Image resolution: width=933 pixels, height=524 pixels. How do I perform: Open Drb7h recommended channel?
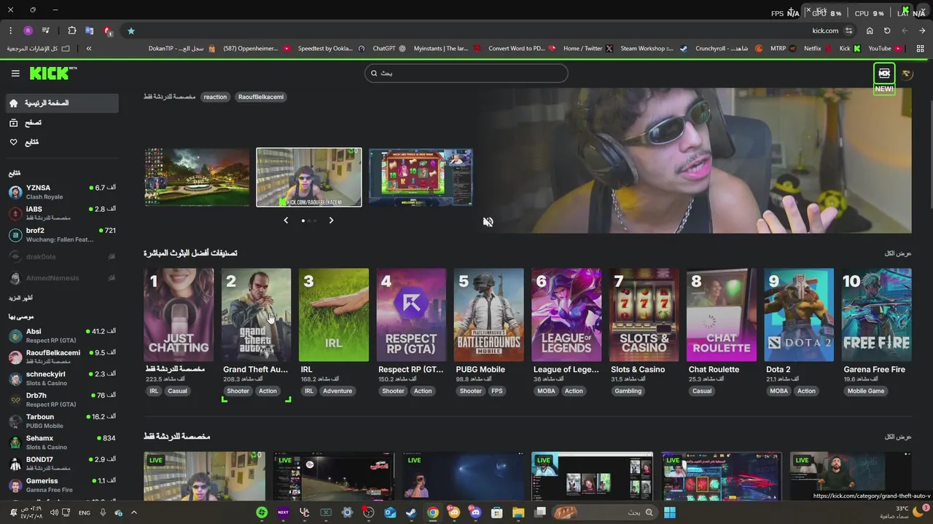pyautogui.click(x=61, y=400)
